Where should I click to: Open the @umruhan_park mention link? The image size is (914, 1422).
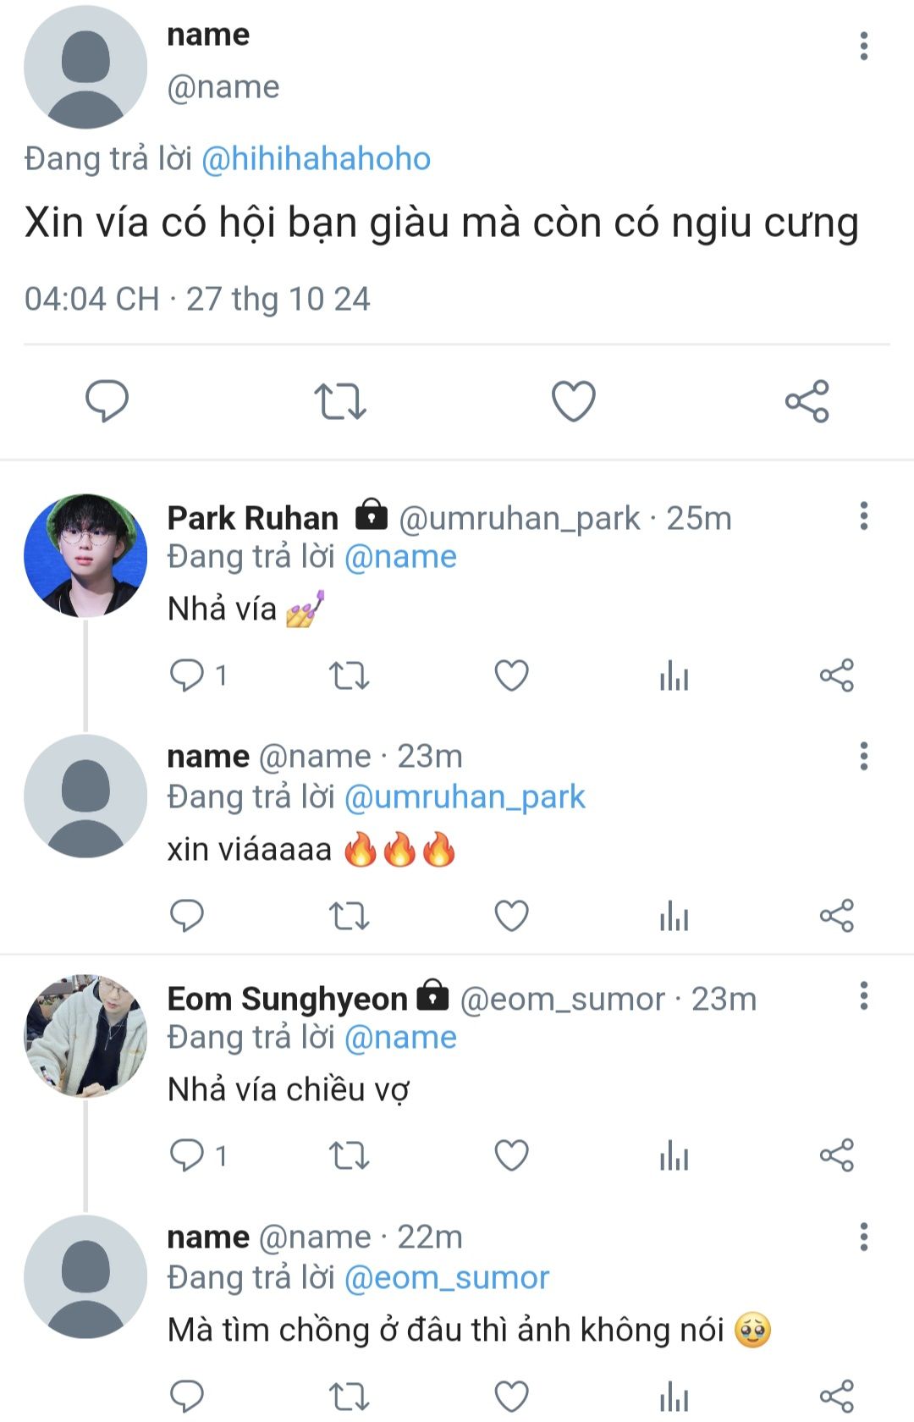coord(465,797)
